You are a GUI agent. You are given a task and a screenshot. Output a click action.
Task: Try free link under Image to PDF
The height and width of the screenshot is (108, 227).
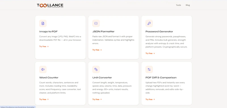click(x=44, y=46)
